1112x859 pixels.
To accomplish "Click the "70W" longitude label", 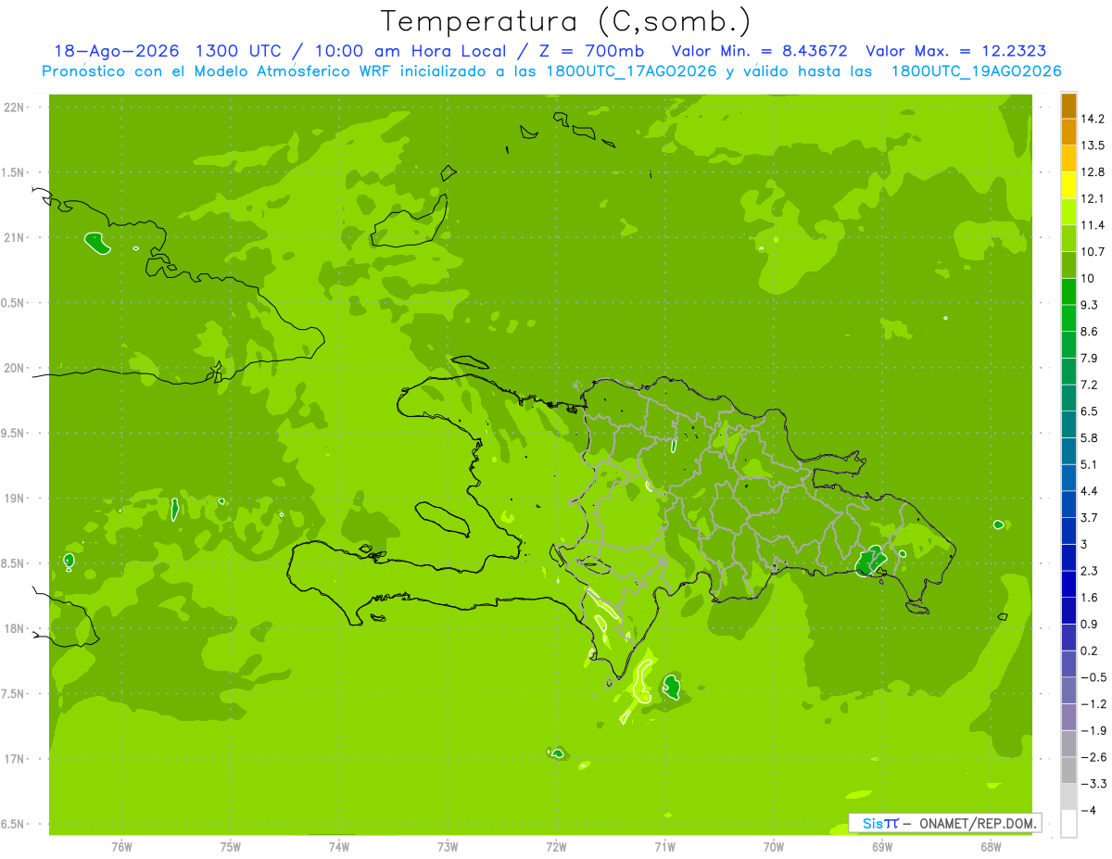I will tap(774, 846).
